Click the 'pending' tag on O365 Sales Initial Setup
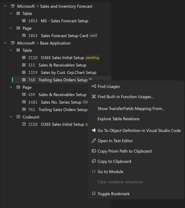185x208 pixels. click(92, 58)
